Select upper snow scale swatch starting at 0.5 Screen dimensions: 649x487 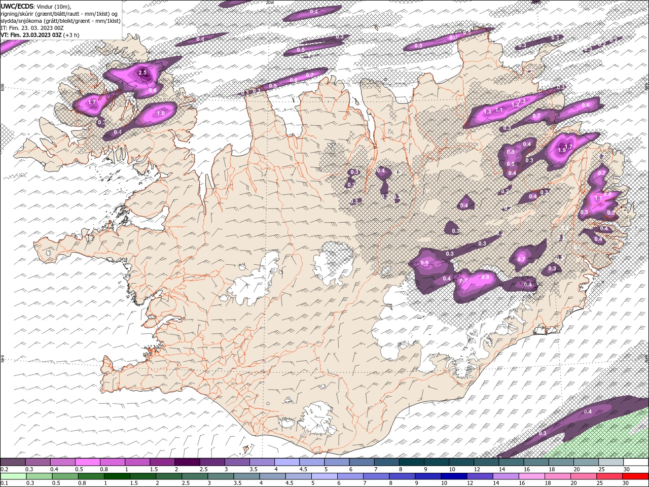click(87, 462)
